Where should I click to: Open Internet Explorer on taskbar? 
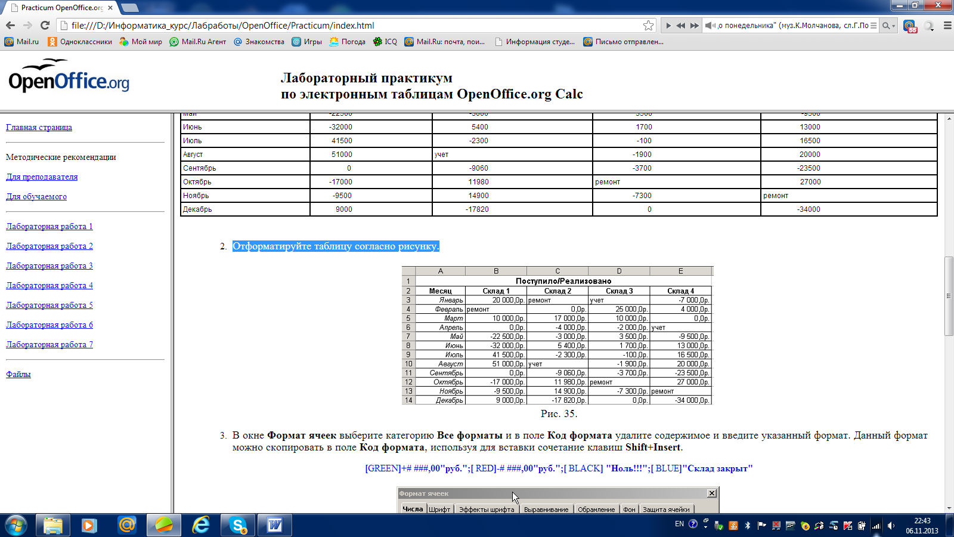tap(201, 525)
